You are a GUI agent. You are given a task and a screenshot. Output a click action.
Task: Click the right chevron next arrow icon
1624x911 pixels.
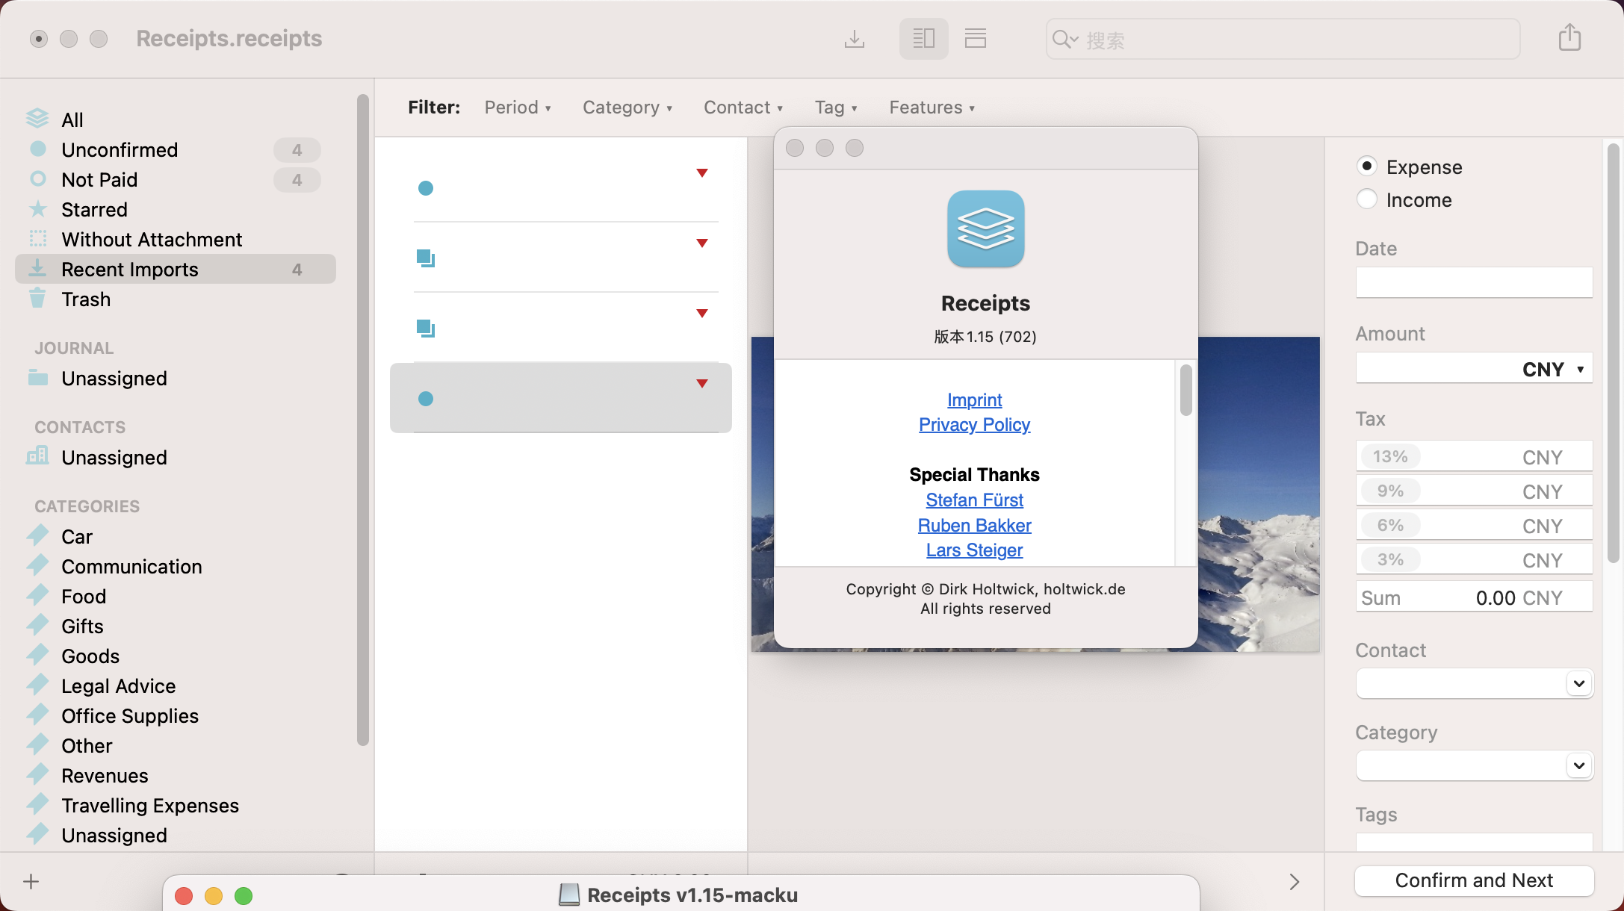coord(1295,882)
